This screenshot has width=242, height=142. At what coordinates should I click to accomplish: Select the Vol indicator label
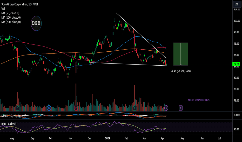[x=3, y=9]
